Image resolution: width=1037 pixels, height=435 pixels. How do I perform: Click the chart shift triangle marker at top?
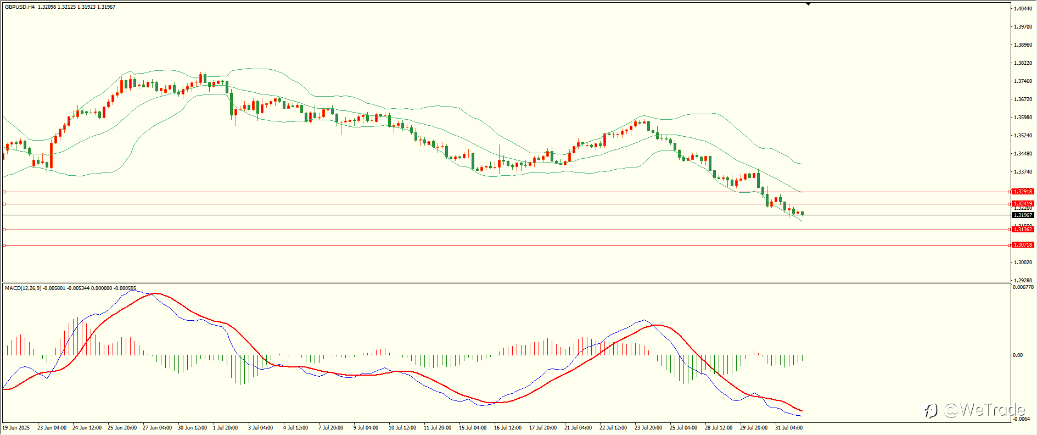coord(808,4)
